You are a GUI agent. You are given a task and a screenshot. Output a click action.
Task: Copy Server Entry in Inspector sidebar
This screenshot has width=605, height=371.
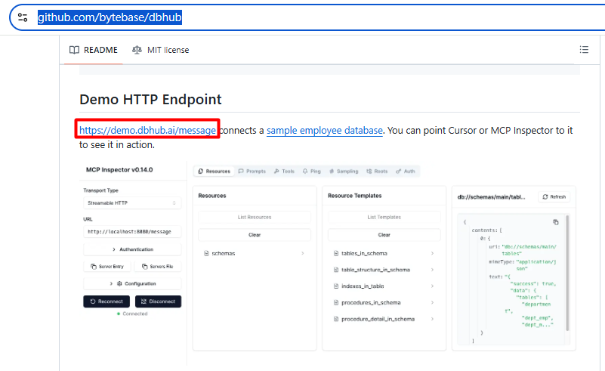[x=107, y=267]
